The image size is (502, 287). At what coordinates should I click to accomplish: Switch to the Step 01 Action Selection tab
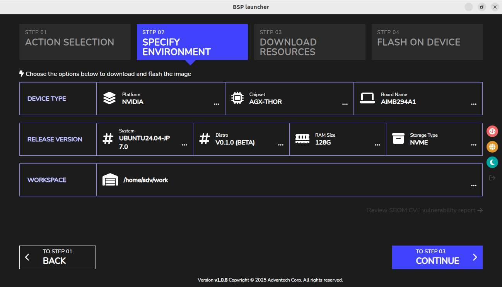point(75,42)
